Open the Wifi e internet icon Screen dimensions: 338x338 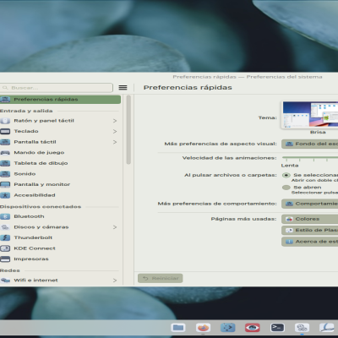[x=5, y=281]
